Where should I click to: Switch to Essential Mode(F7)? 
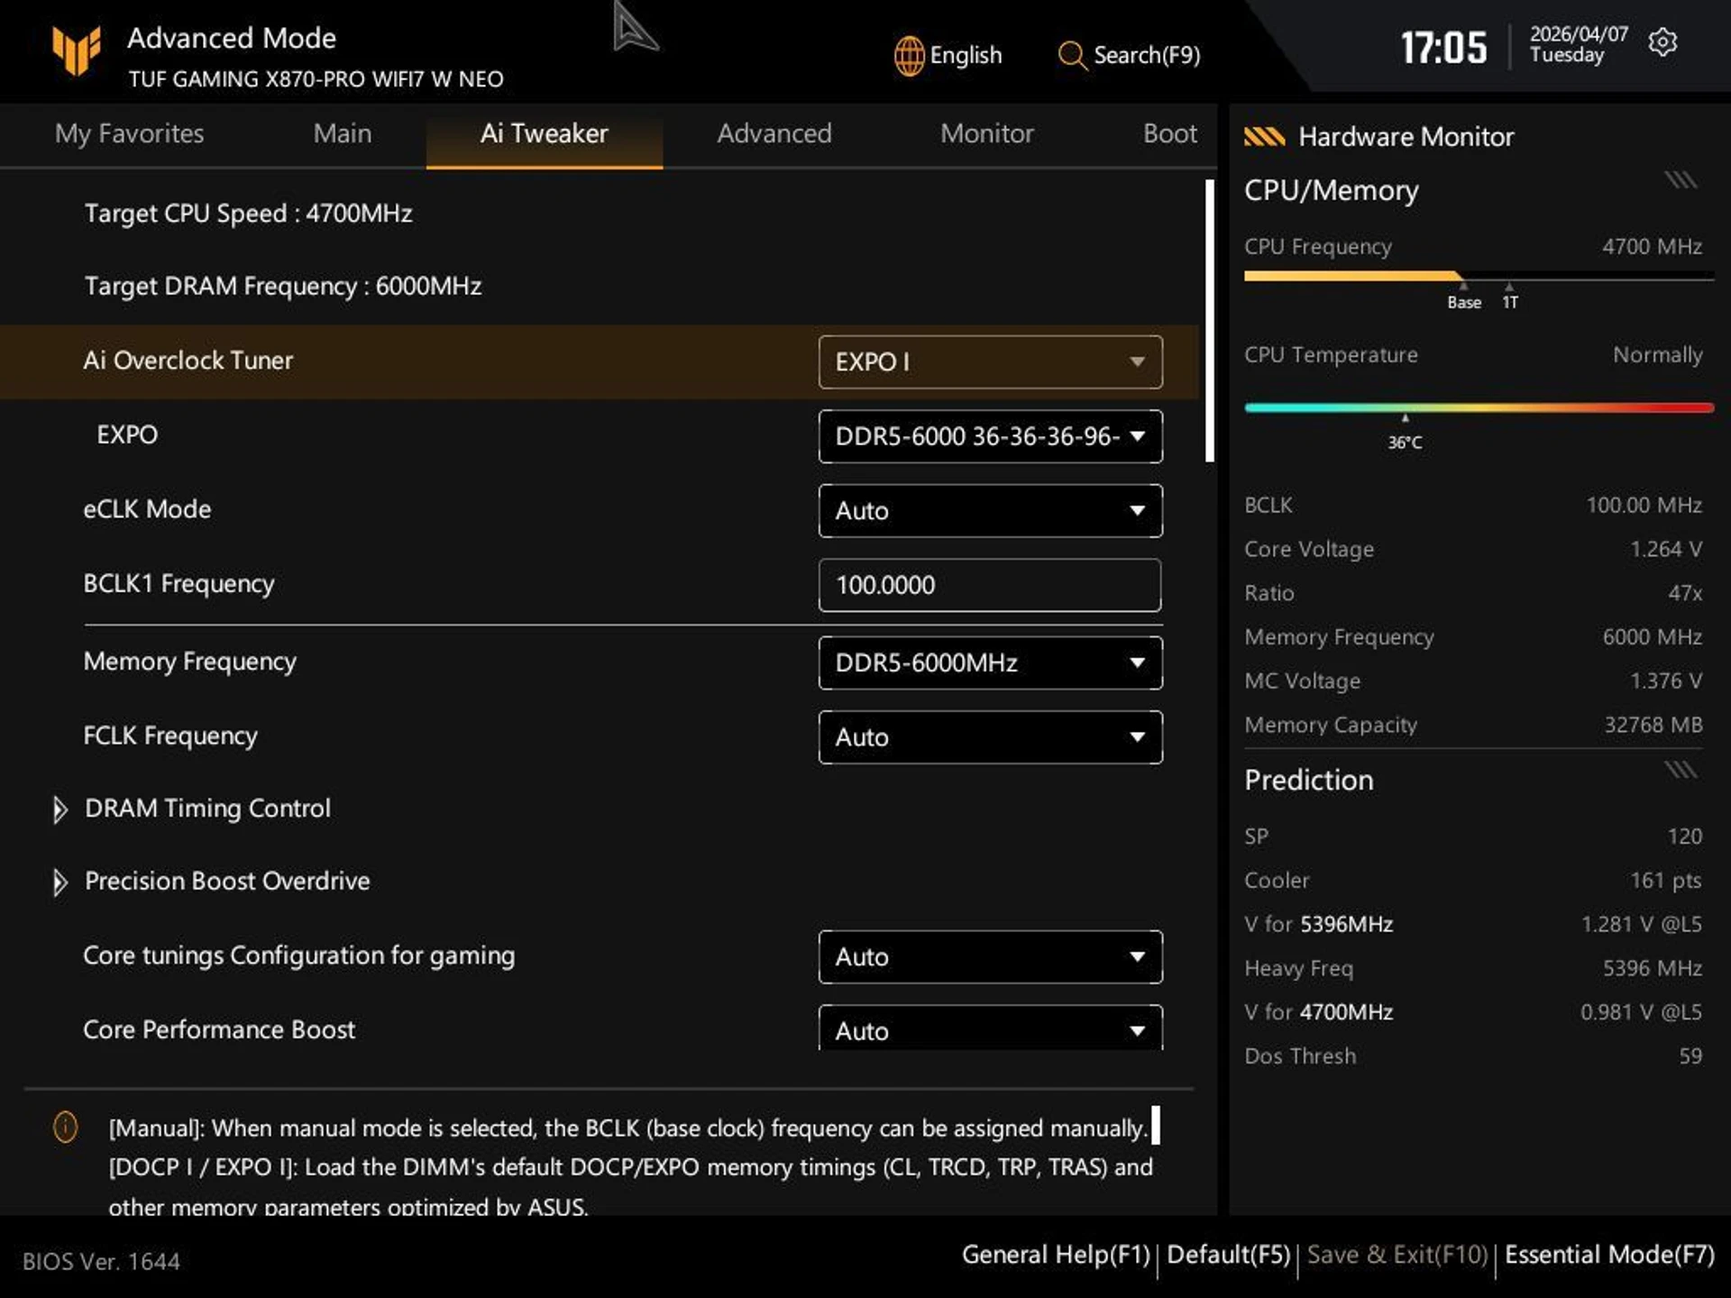(1609, 1255)
